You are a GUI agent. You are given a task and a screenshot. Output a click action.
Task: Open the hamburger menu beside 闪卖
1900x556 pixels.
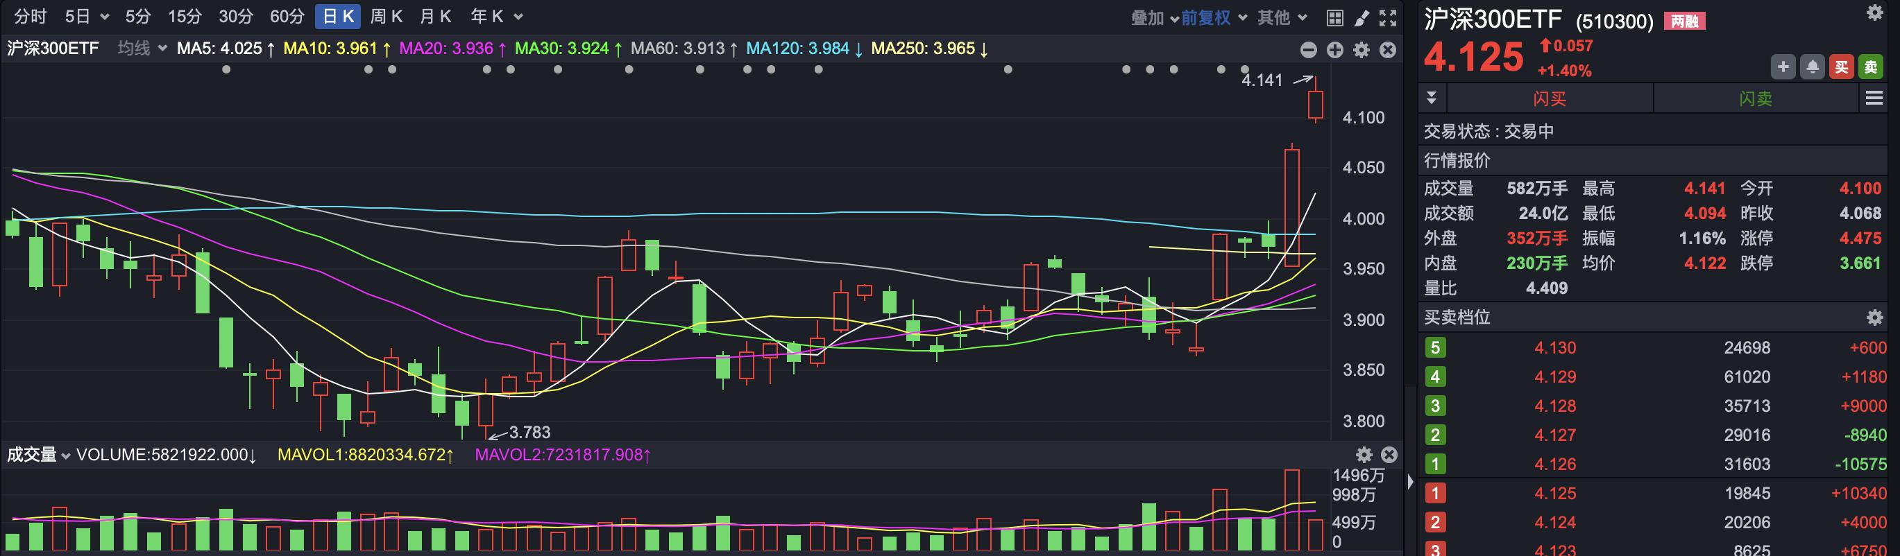tap(1874, 98)
